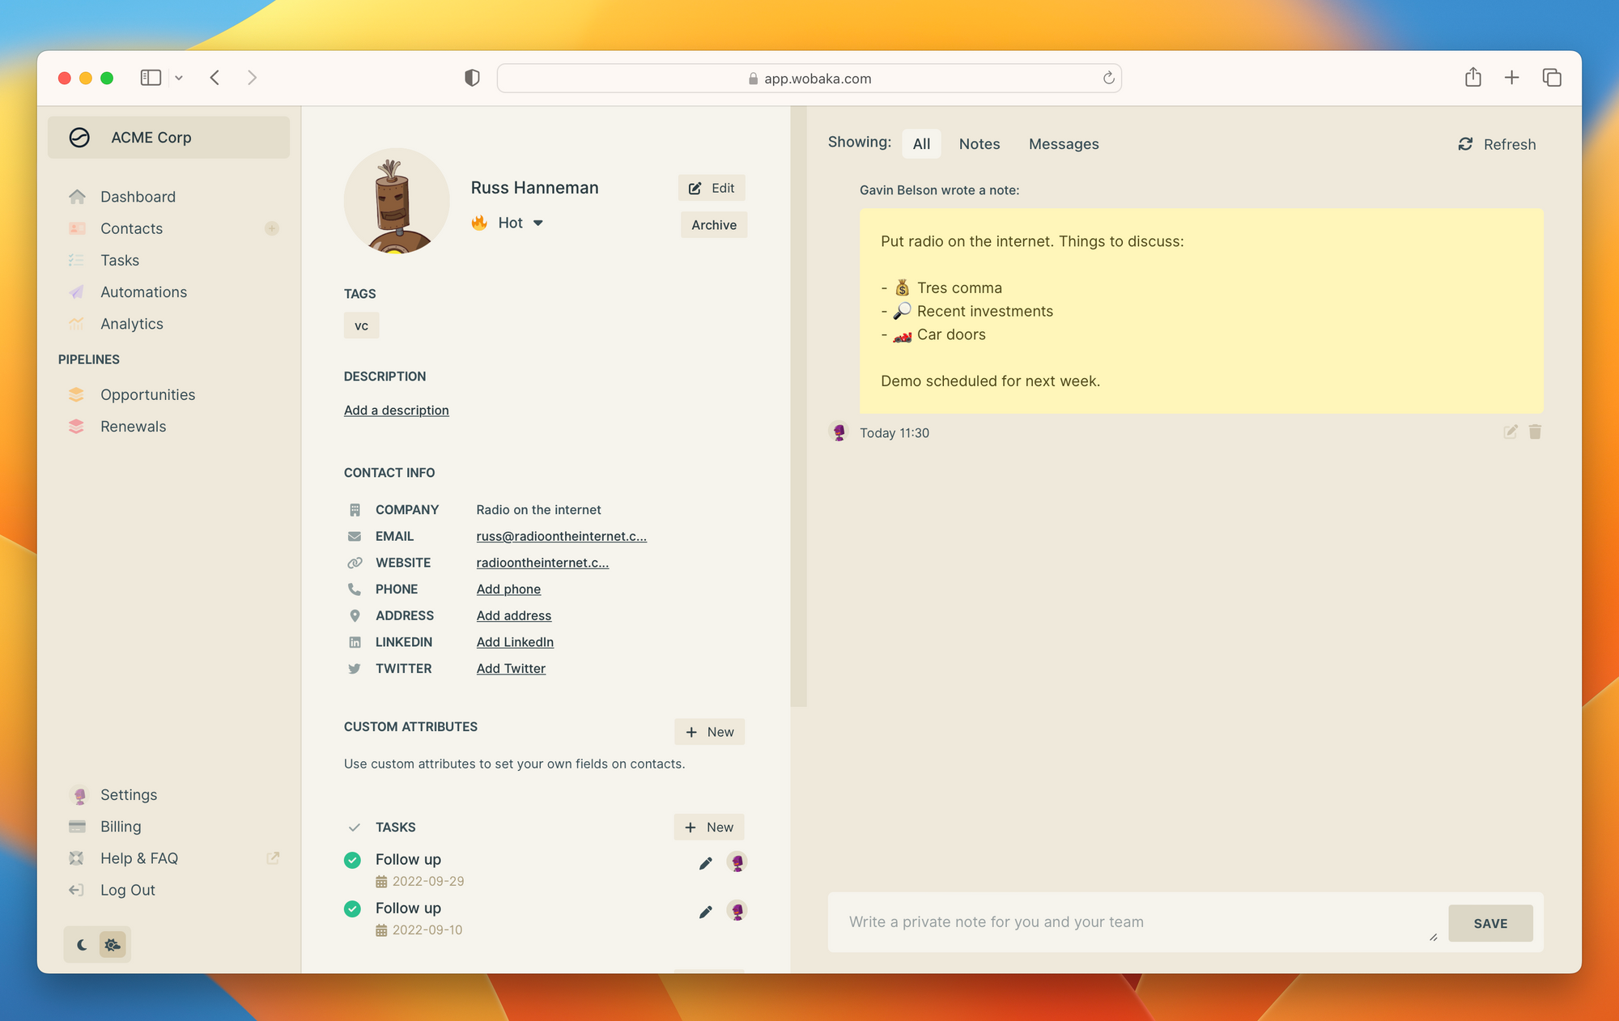
Task: Click the Safari address bar
Action: 809,78
